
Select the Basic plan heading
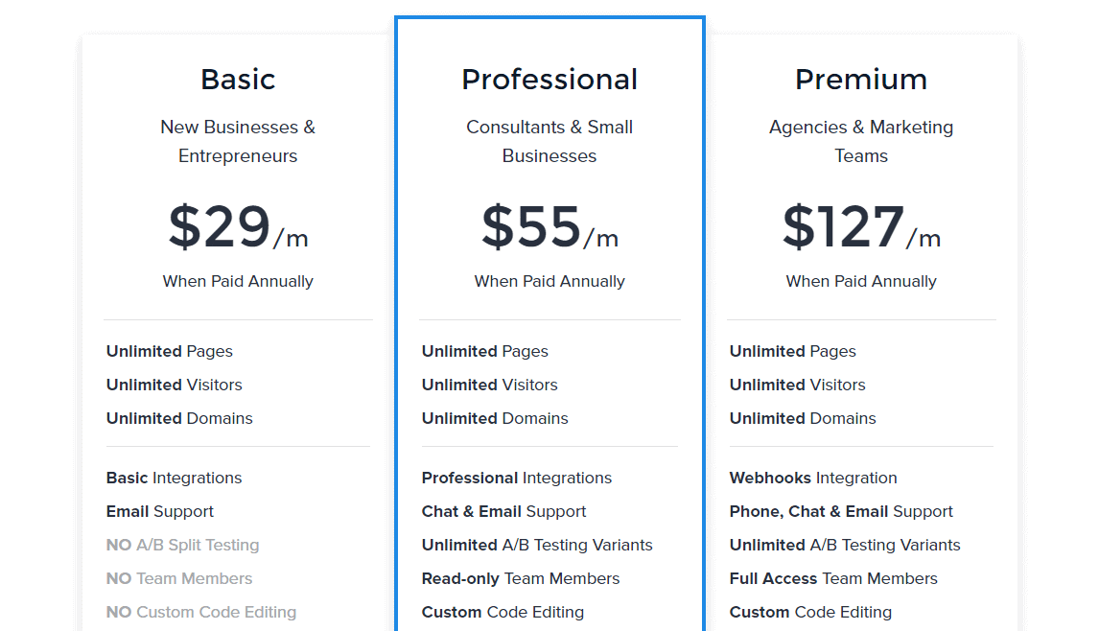pyautogui.click(x=238, y=80)
